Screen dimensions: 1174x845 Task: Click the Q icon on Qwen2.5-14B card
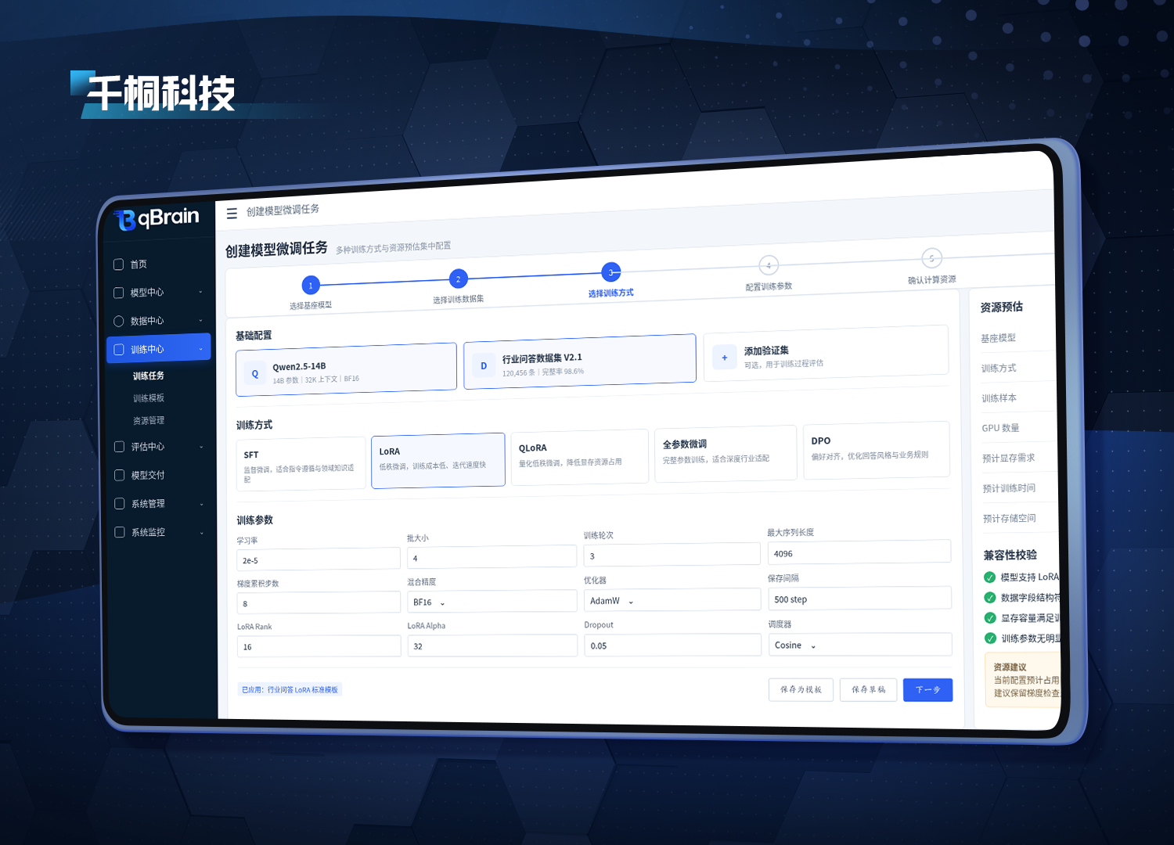255,374
